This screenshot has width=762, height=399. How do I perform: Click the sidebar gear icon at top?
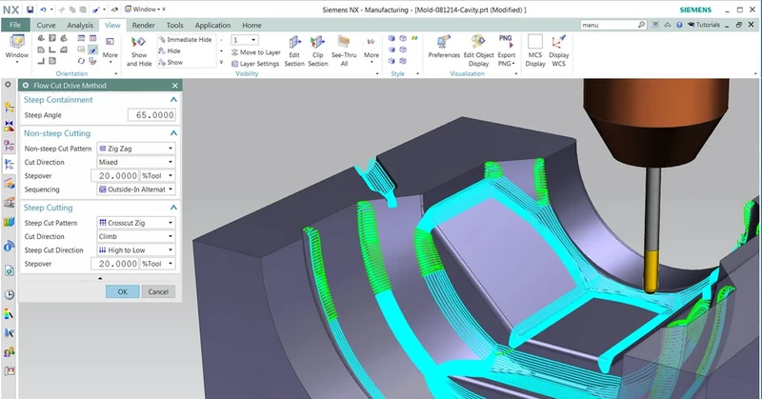point(8,85)
